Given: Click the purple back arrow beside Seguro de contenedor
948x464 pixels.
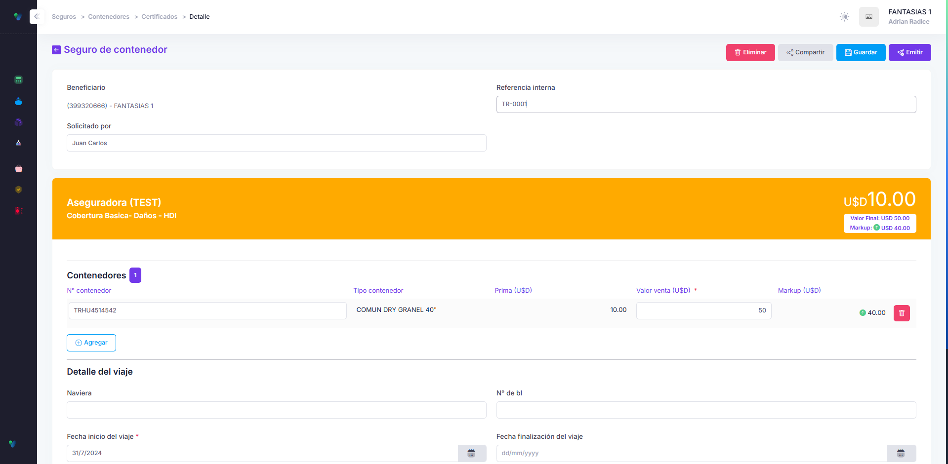Looking at the screenshot, I should tap(56, 50).
